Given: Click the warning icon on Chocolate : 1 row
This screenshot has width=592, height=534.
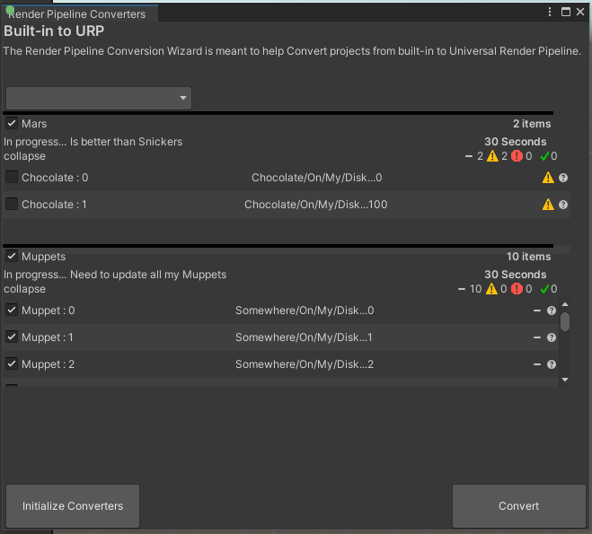Looking at the screenshot, I should click(x=548, y=205).
